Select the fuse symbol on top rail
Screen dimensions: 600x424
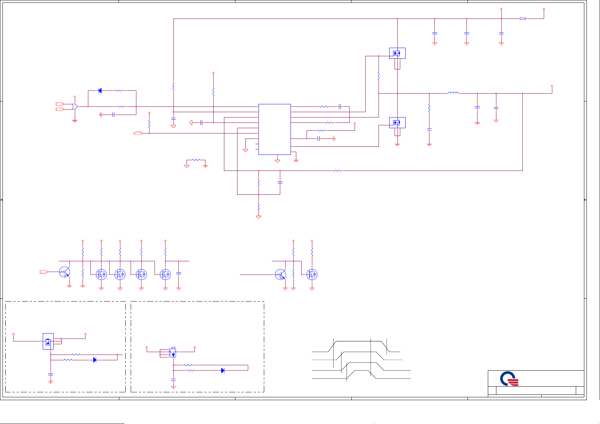(x=522, y=19)
